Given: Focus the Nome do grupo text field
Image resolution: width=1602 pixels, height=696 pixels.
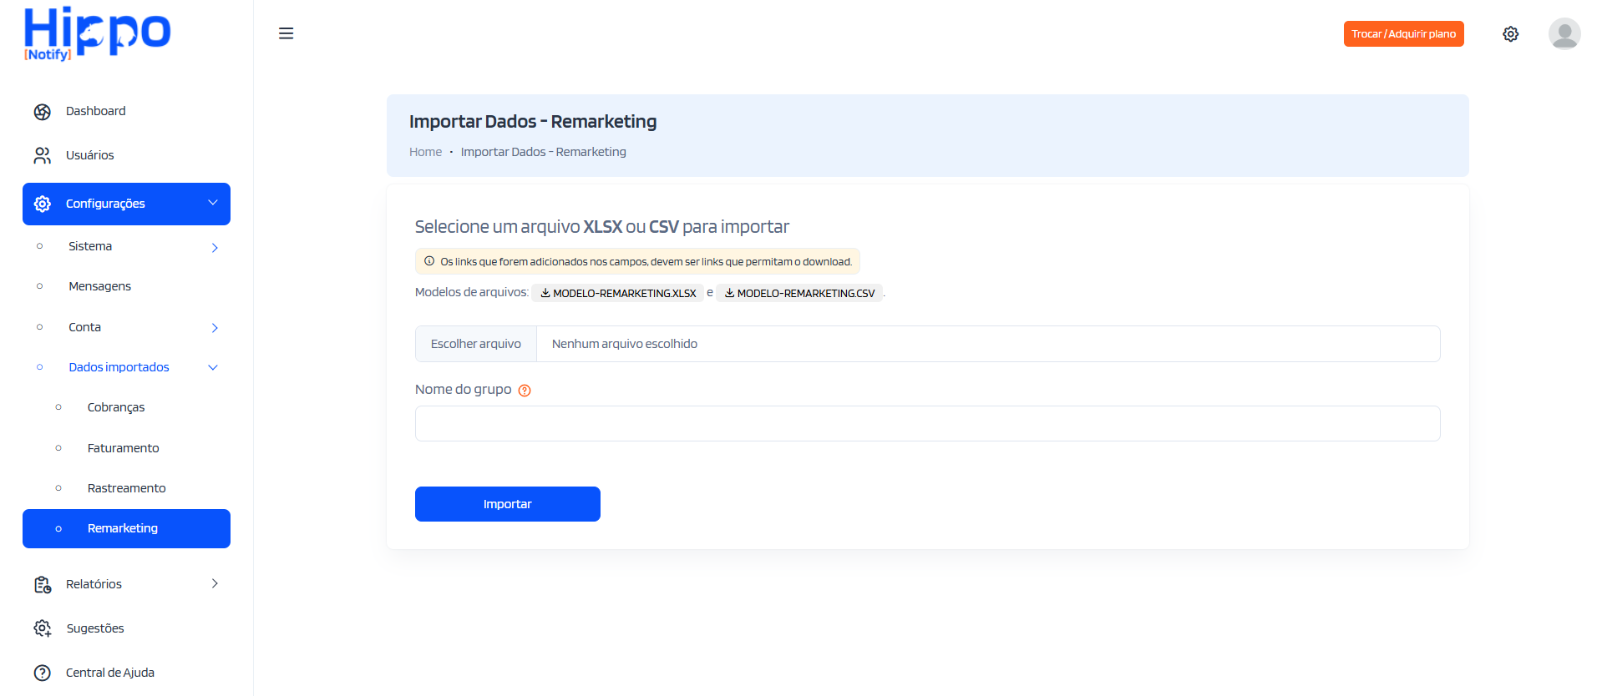Looking at the screenshot, I should (927, 423).
